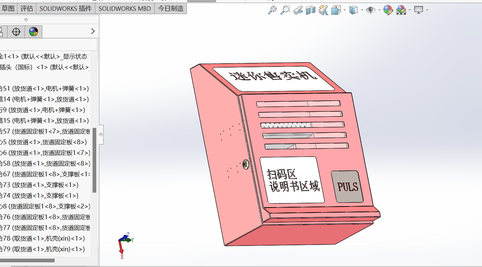Click the View Settings monitor icon

click(418, 10)
